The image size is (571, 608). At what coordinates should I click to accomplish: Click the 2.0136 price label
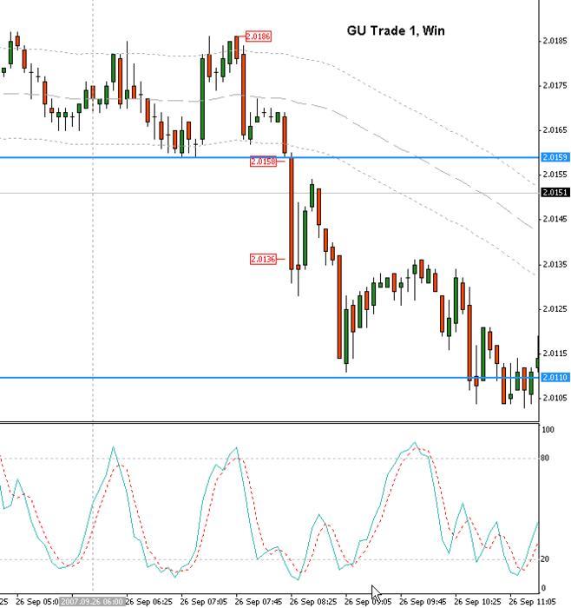click(264, 259)
